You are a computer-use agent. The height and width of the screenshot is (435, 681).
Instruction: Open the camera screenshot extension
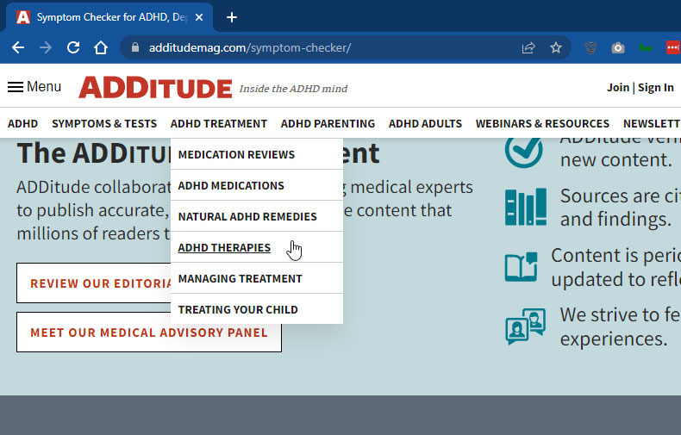coord(618,48)
